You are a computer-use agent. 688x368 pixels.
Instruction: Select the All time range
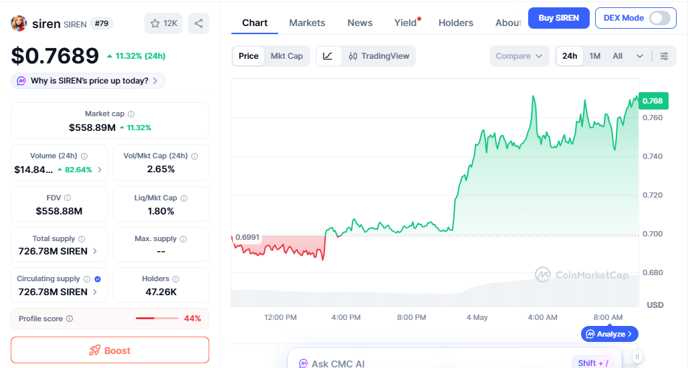point(617,56)
